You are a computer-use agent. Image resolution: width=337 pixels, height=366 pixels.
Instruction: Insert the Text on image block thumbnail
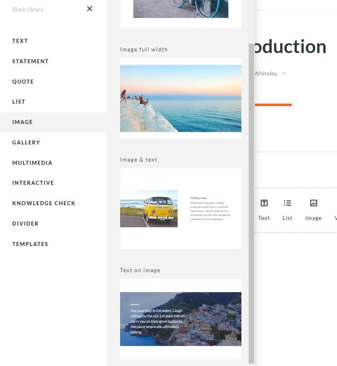coord(181,319)
